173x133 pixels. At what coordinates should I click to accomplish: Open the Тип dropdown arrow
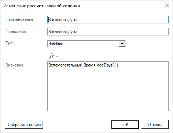tap(122, 43)
